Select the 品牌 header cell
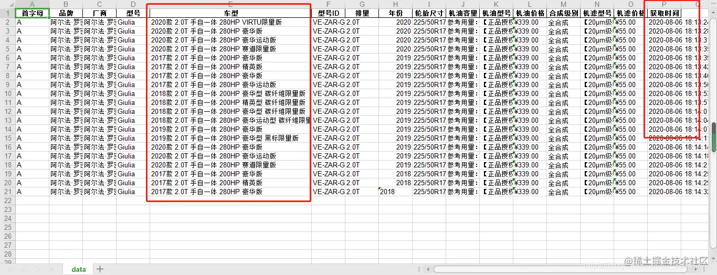Screen dimensions: 717x275 click(66, 13)
